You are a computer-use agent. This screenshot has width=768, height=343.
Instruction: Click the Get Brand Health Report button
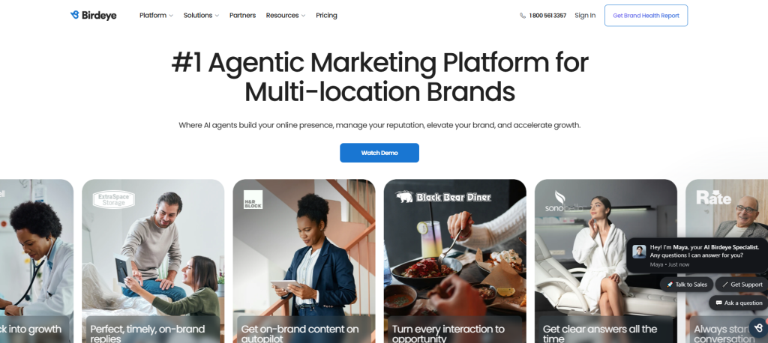(646, 16)
